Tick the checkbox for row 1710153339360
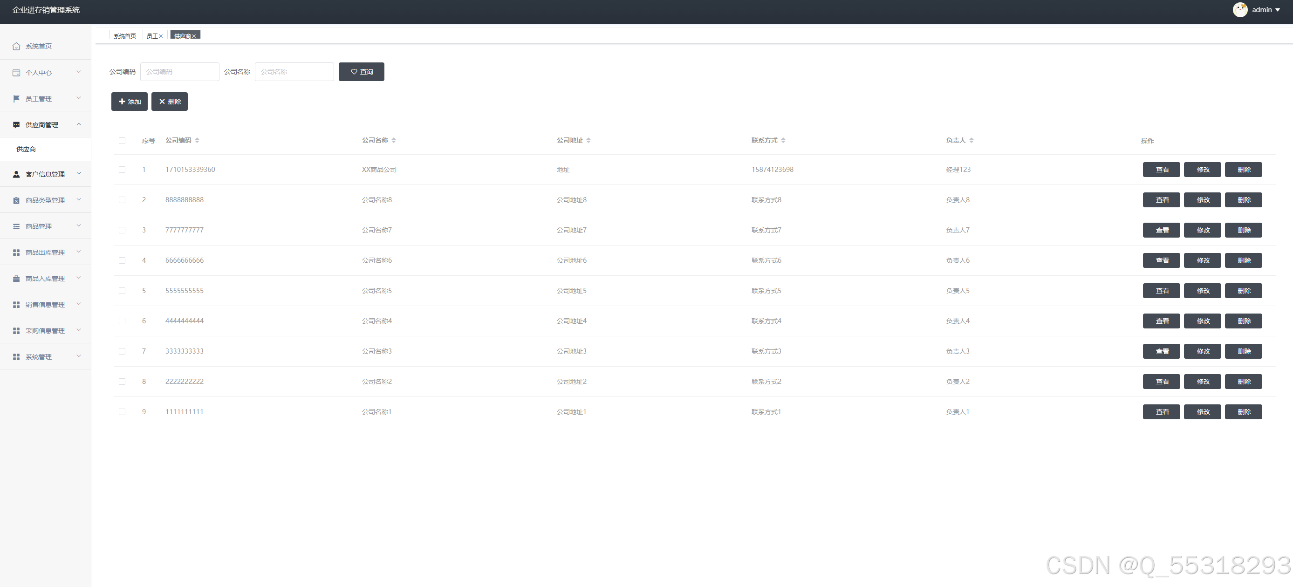 [x=122, y=170]
